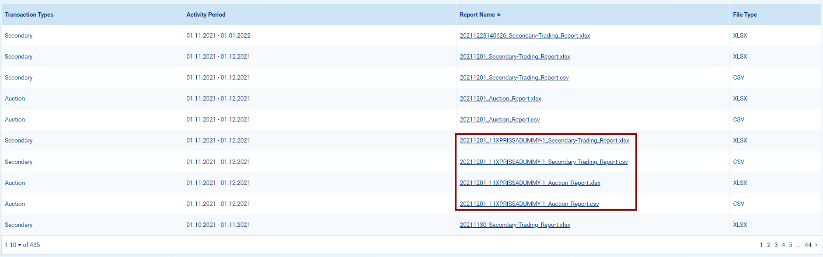Screen dimensions: 823x257
Task: Open 20211228140626_Secondary-Trading_Report.xlsx link
Action: coord(524,36)
